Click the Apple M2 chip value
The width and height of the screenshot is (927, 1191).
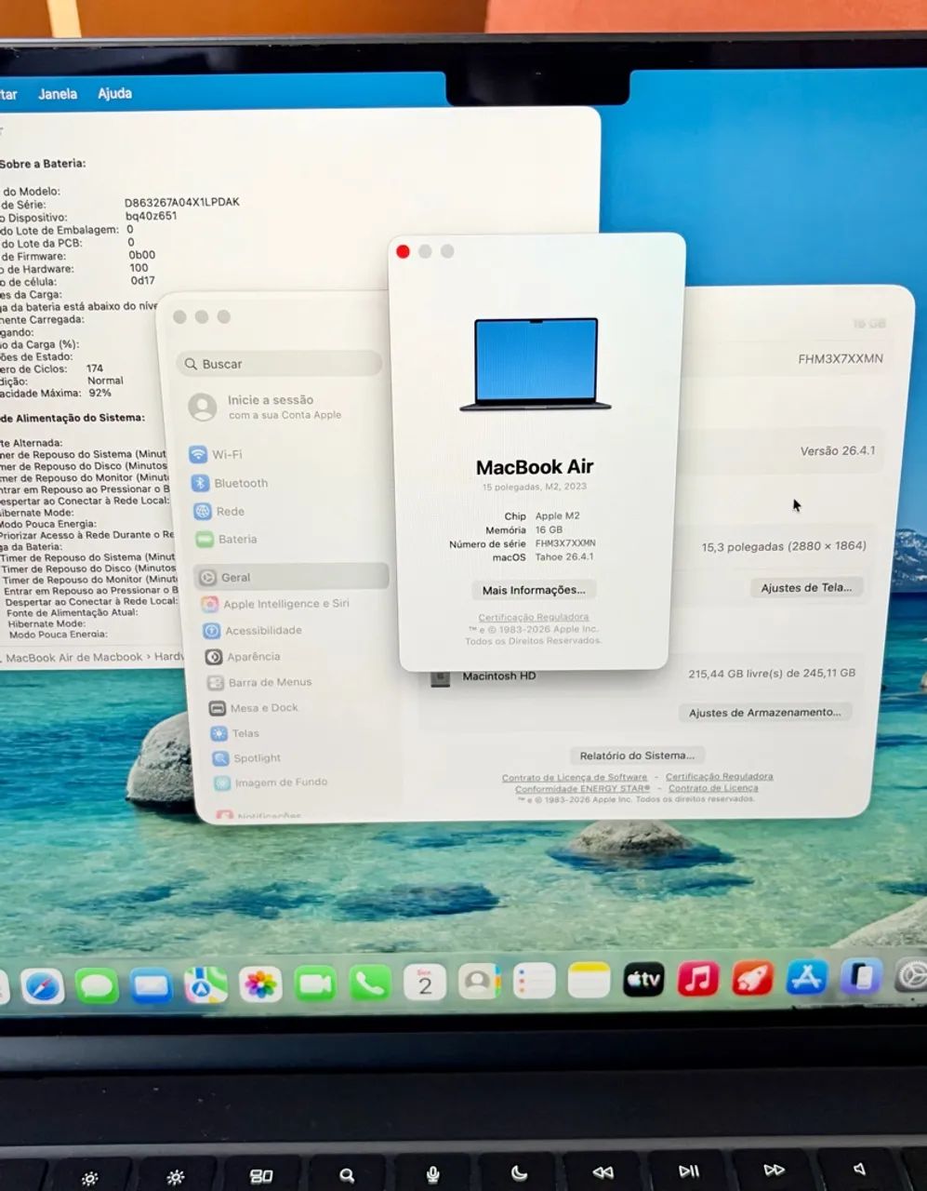(x=557, y=515)
